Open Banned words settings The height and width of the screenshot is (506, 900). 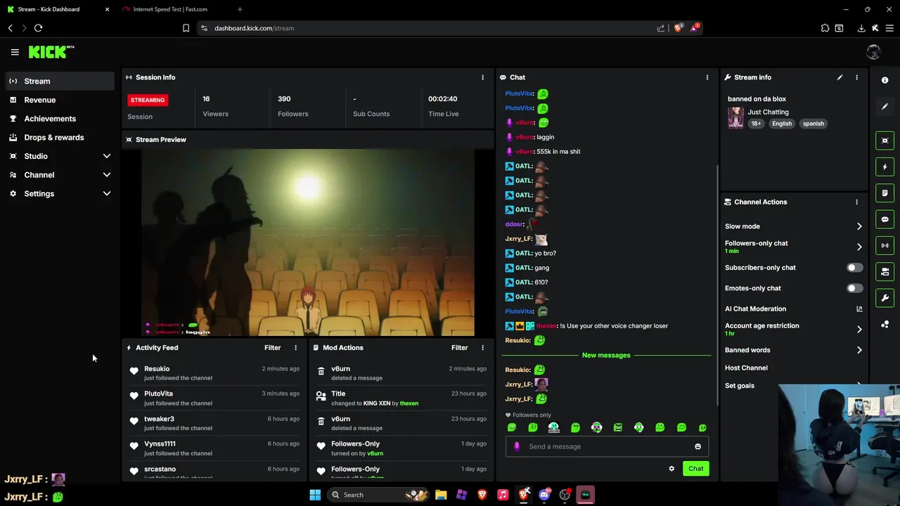pos(794,350)
